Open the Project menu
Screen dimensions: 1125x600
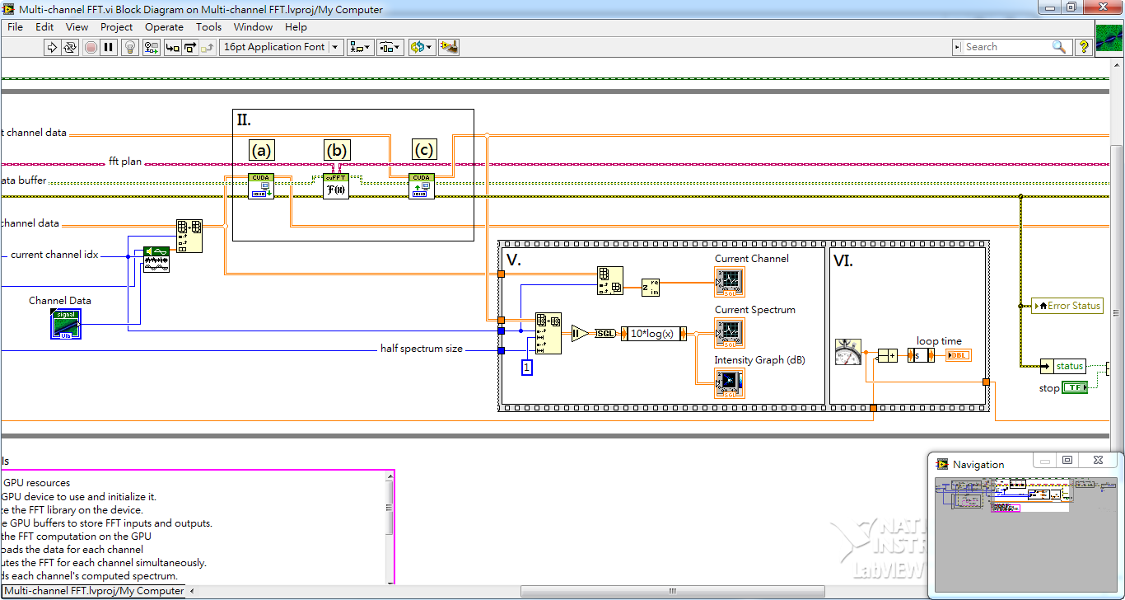coord(116,27)
